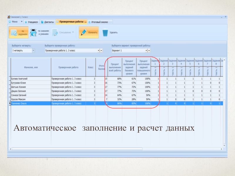Select the highlighted Ткаченко Ольга row
The width and height of the screenshot is (235, 176).
[29, 104]
